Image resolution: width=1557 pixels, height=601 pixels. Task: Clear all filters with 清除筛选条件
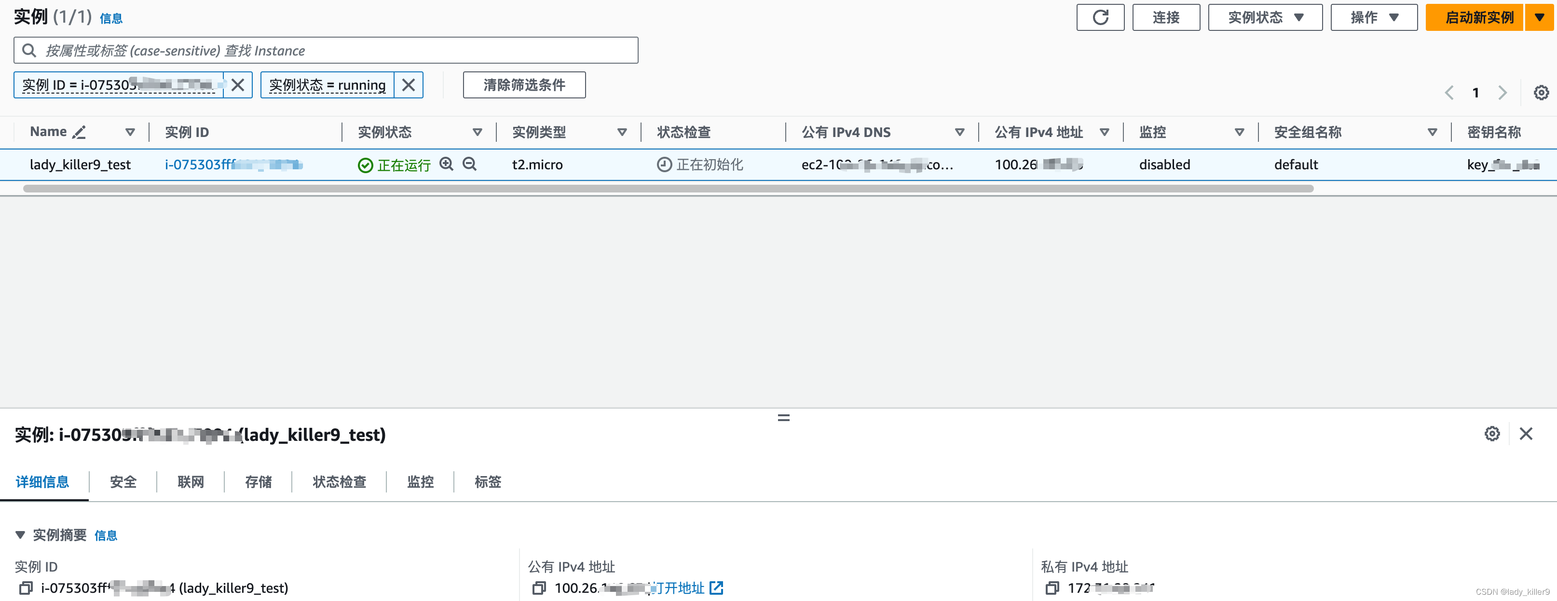(x=524, y=84)
